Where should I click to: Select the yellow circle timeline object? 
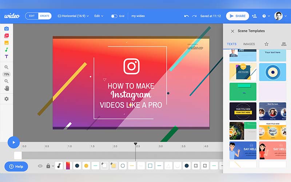(86, 166)
